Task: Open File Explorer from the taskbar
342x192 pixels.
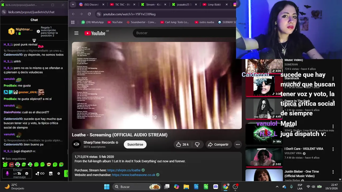Action: tap(186, 187)
